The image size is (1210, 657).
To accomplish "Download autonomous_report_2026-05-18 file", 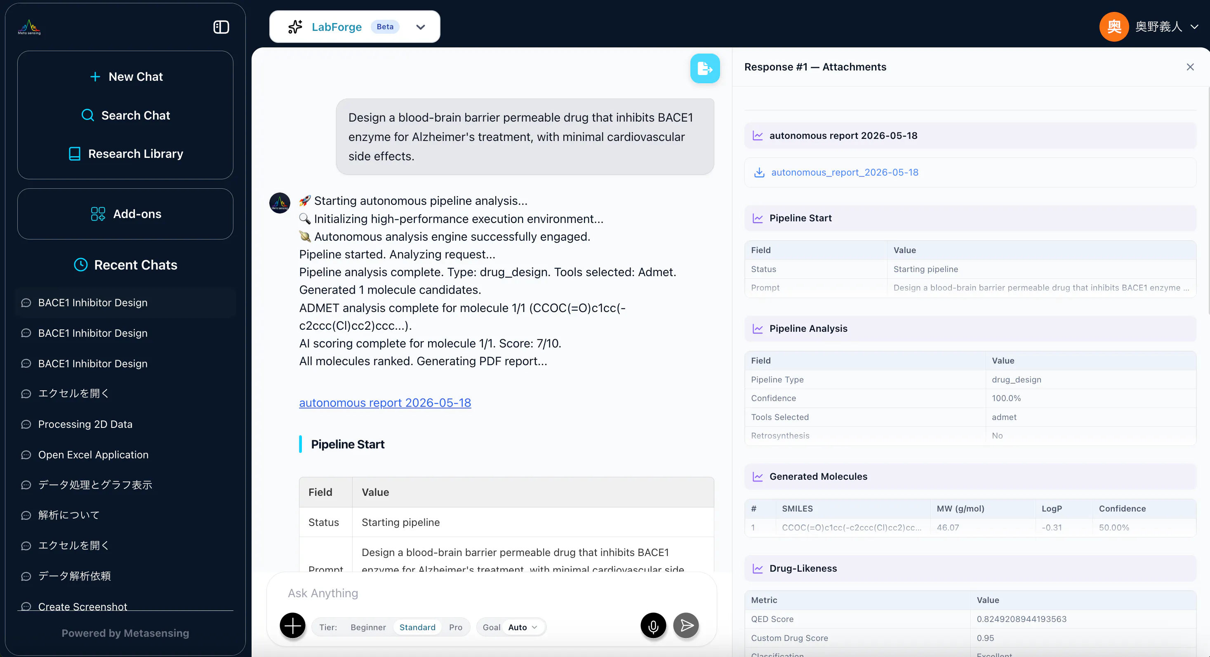I will 845,172.
